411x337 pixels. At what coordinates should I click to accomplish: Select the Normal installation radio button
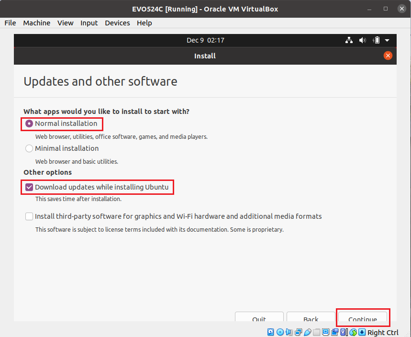[x=29, y=124]
